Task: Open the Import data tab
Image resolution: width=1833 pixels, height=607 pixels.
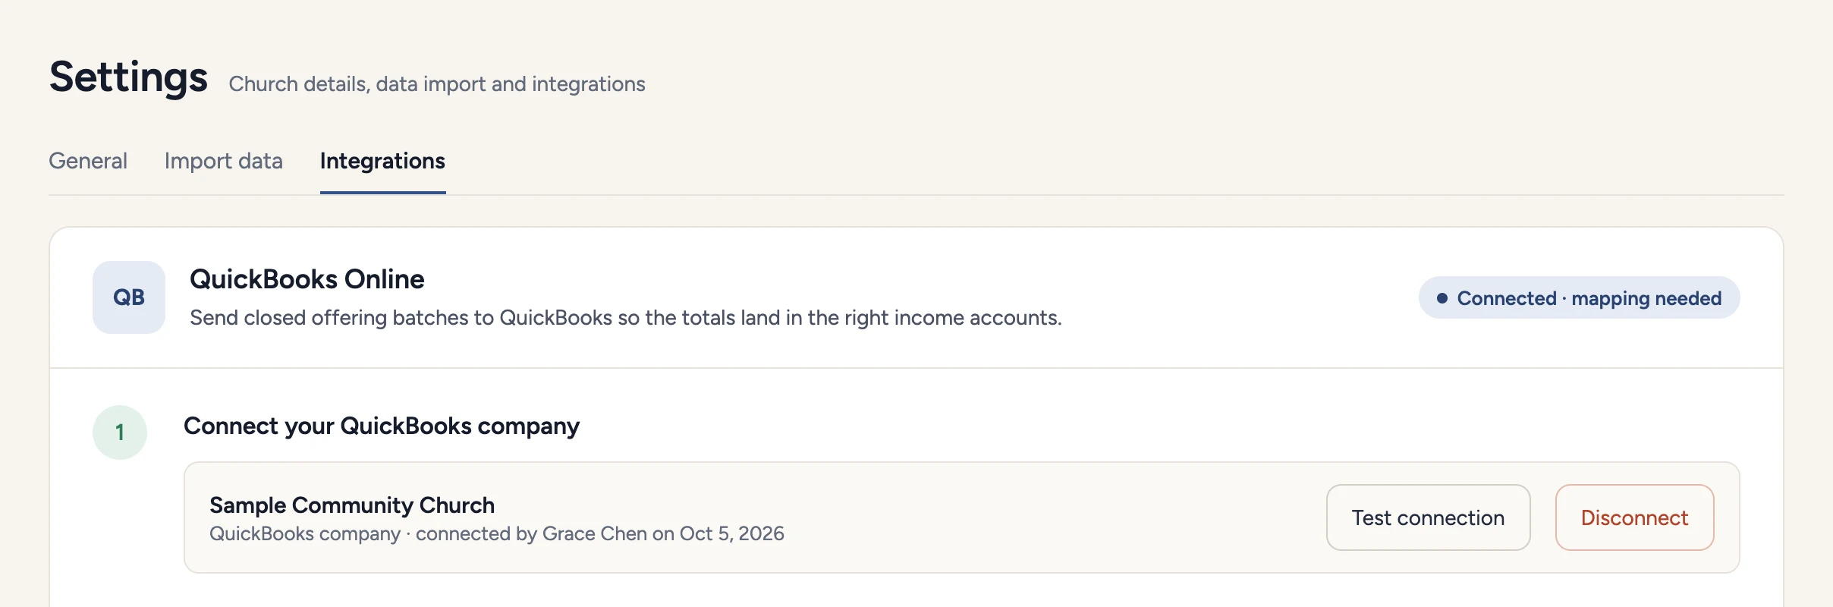Action: pyautogui.click(x=224, y=161)
